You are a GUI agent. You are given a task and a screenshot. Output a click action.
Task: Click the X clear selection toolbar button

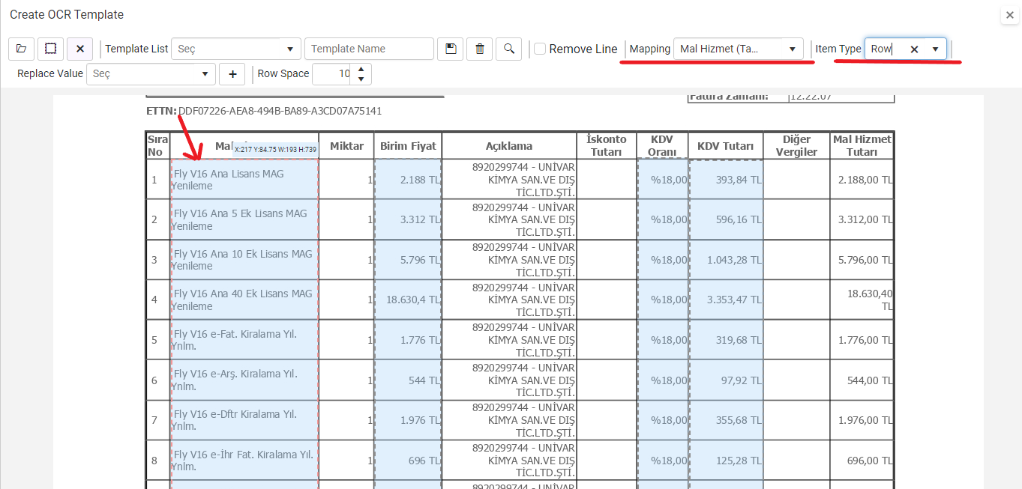(79, 49)
